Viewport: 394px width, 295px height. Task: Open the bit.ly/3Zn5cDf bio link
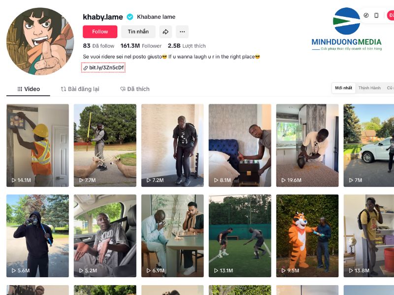103,68
